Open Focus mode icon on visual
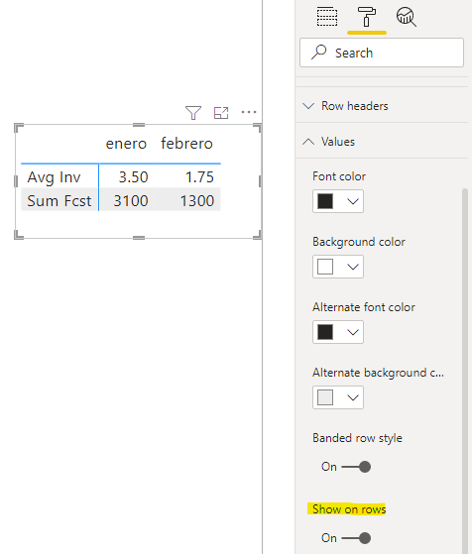472x554 pixels. (x=221, y=113)
